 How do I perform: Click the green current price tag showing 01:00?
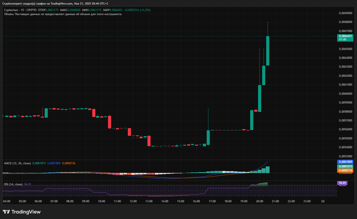pos(345,37)
